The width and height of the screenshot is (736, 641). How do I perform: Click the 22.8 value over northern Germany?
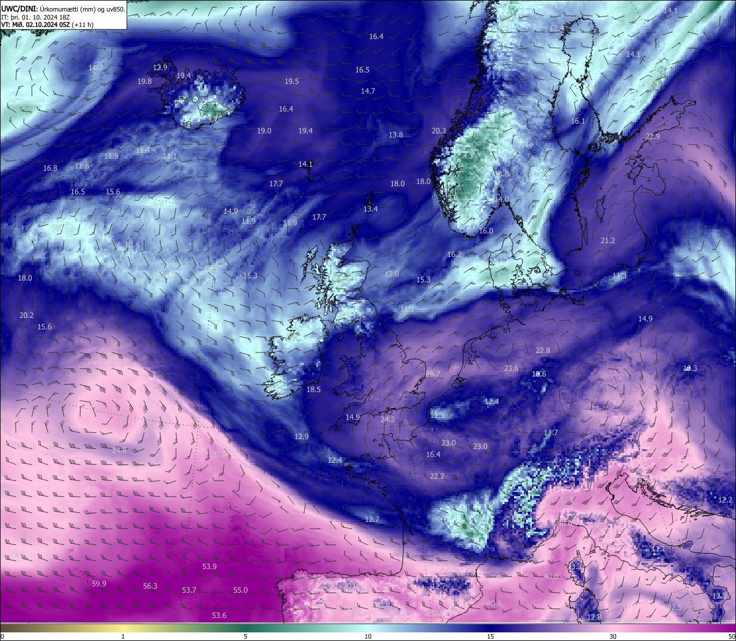[543, 350]
